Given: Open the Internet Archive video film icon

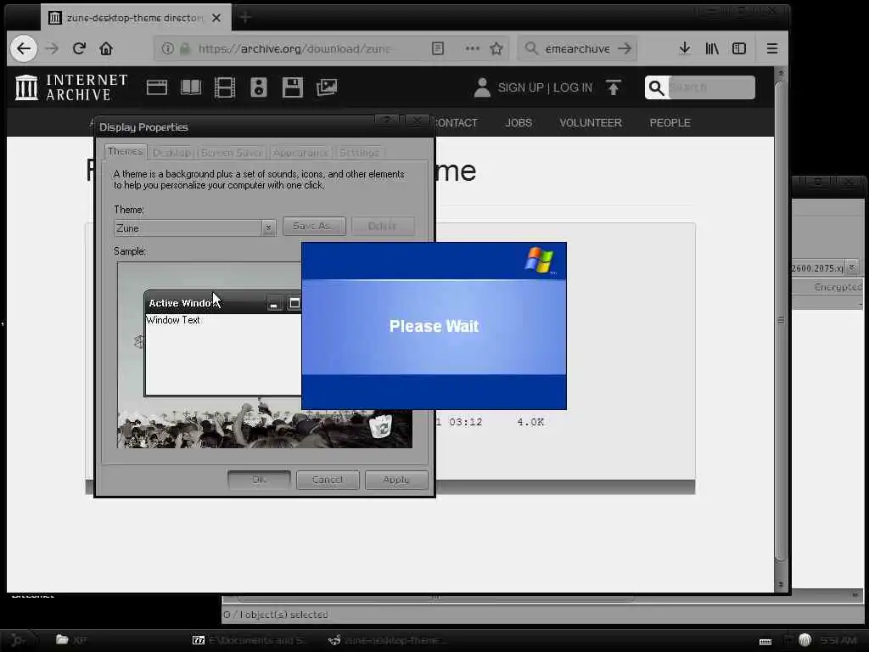Looking at the screenshot, I should click(224, 87).
